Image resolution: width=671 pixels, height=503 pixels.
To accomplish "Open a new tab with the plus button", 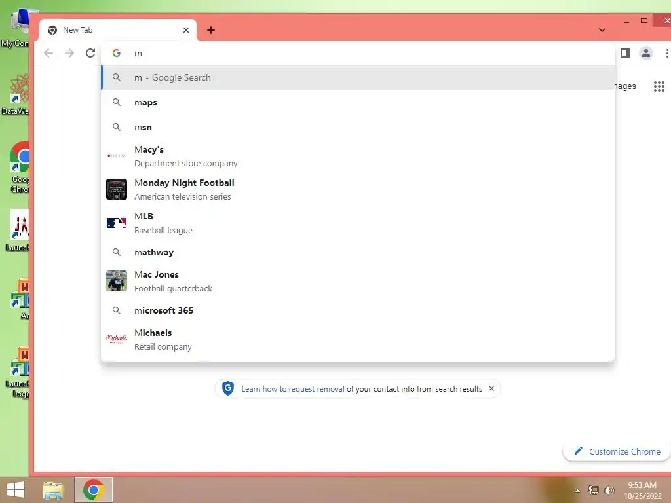I will pyautogui.click(x=210, y=30).
